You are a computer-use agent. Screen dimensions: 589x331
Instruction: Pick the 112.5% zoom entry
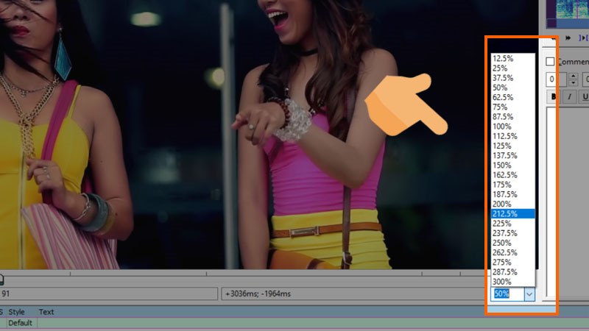tap(512, 136)
